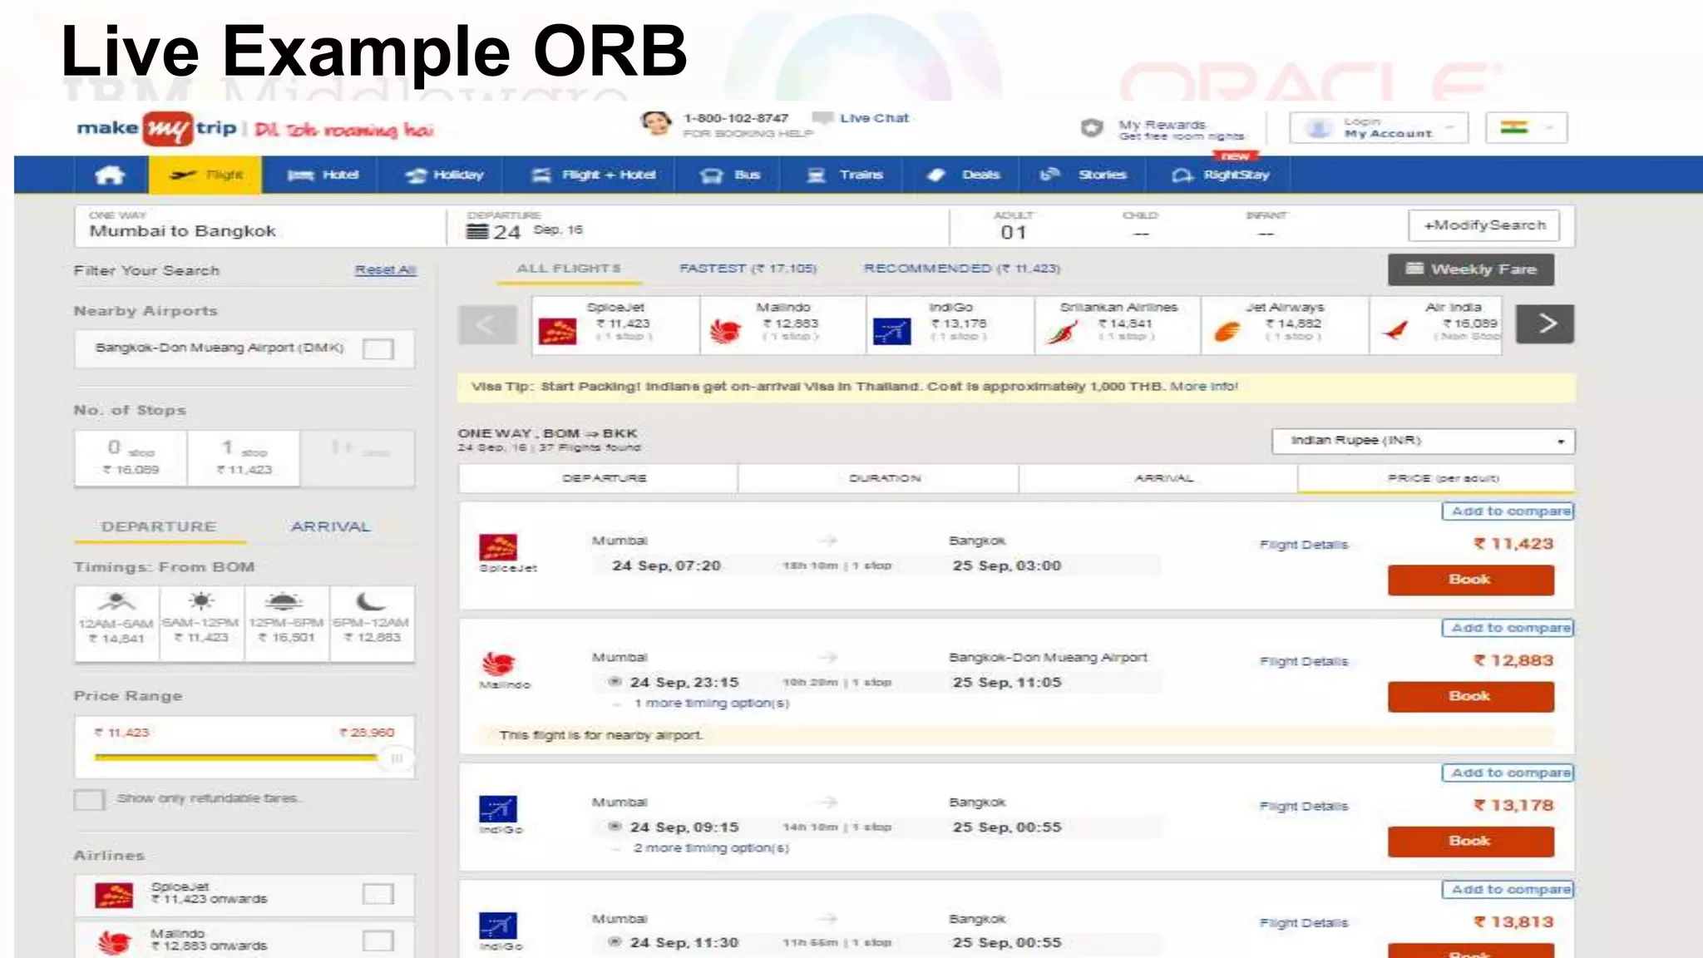Click Mumbai to Bangkok route field
The height and width of the screenshot is (958, 1703).
pos(261,227)
